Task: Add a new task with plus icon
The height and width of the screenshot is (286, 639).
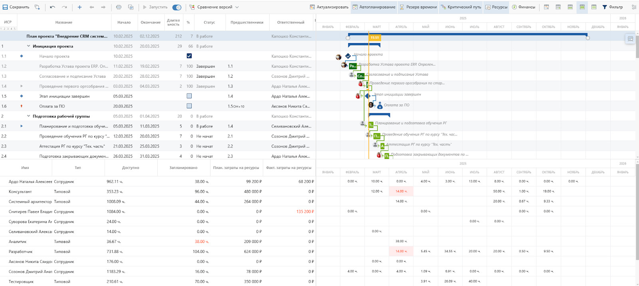Action: (x=79, y=7)
